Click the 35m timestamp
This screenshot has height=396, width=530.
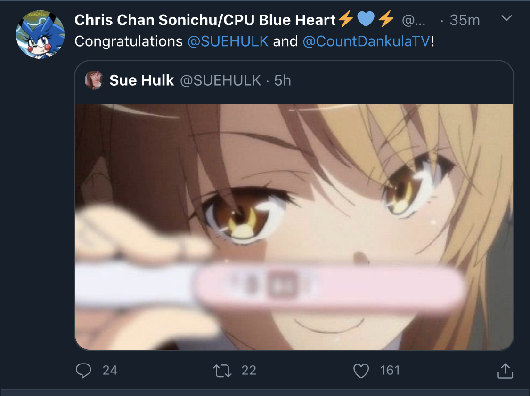click(x=465, y=20)
